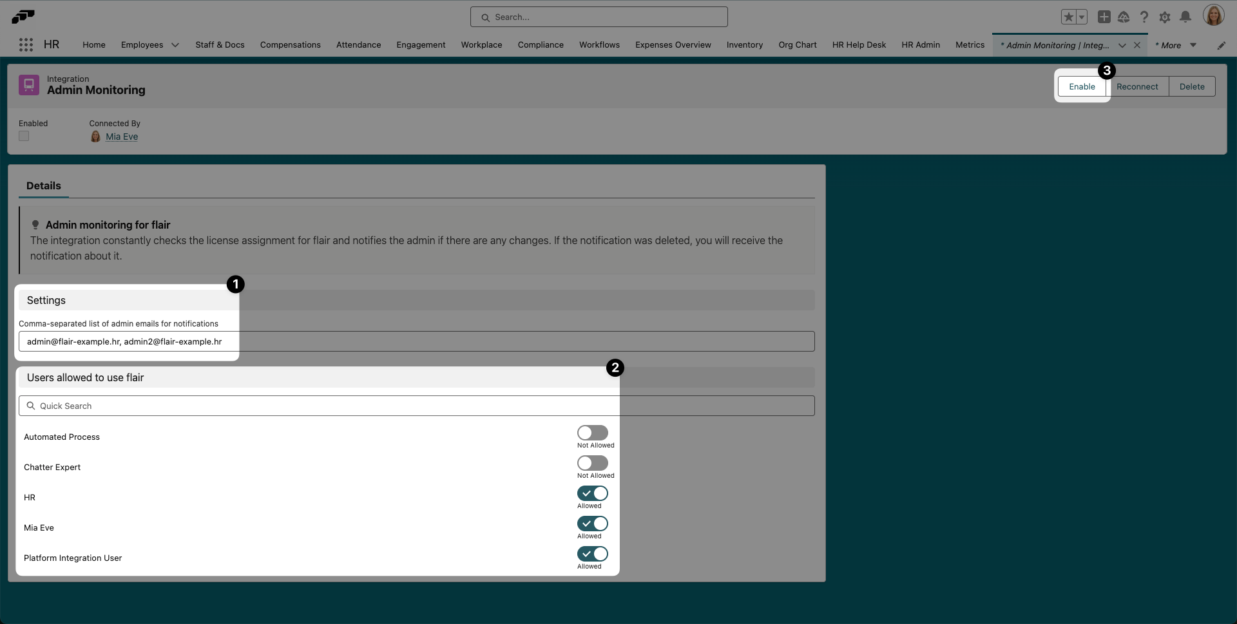This screenshot has width=1237, height=624.
Task: Open the App Launcher grid icon
Action: point(26,44)
